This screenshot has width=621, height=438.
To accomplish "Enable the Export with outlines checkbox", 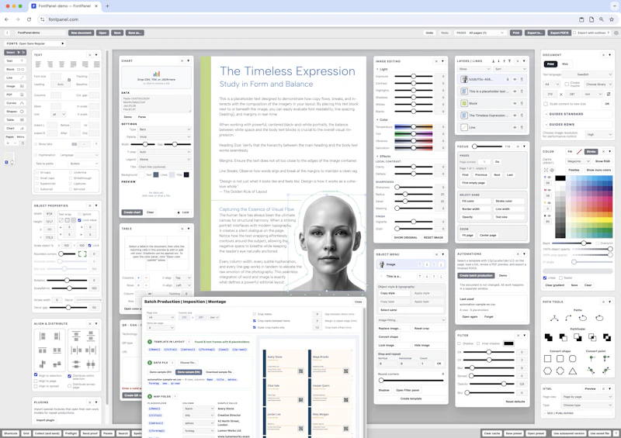I will (574, 33).
